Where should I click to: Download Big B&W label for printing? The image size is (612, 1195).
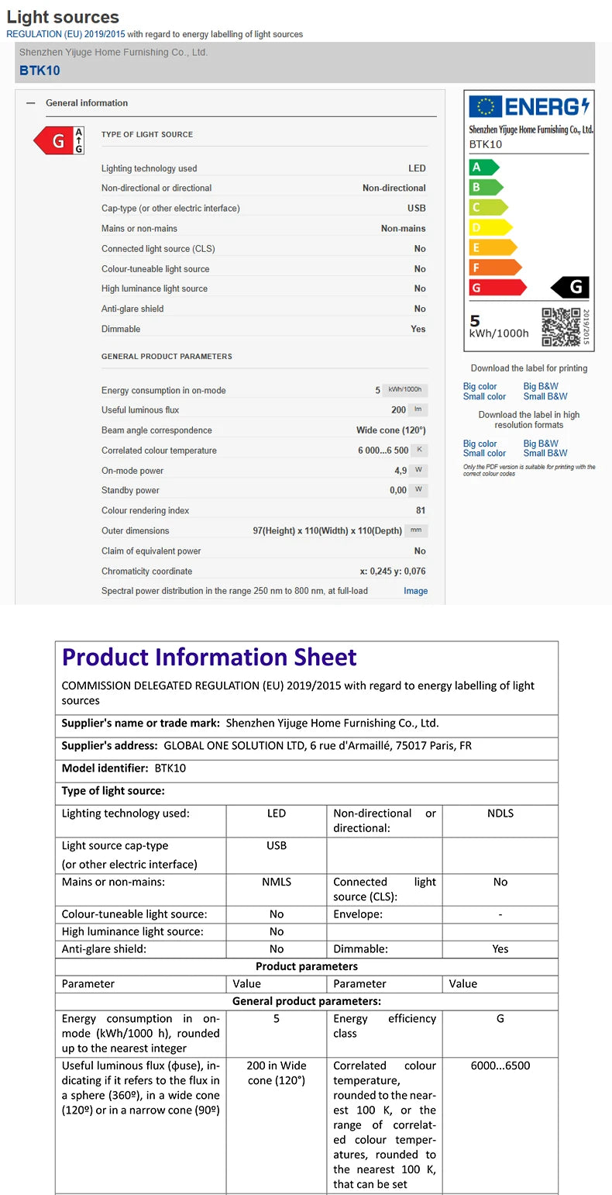tap(541, 386)
